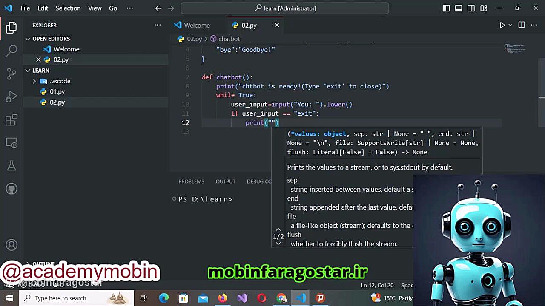The height and width of the screenshot is (306, 545).
Task: Open the Extensions view
Action: click(11, 120)
